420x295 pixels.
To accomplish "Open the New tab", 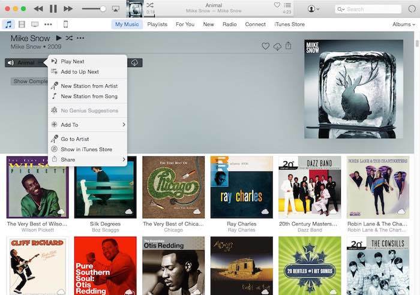I will [x=208, y=25].
